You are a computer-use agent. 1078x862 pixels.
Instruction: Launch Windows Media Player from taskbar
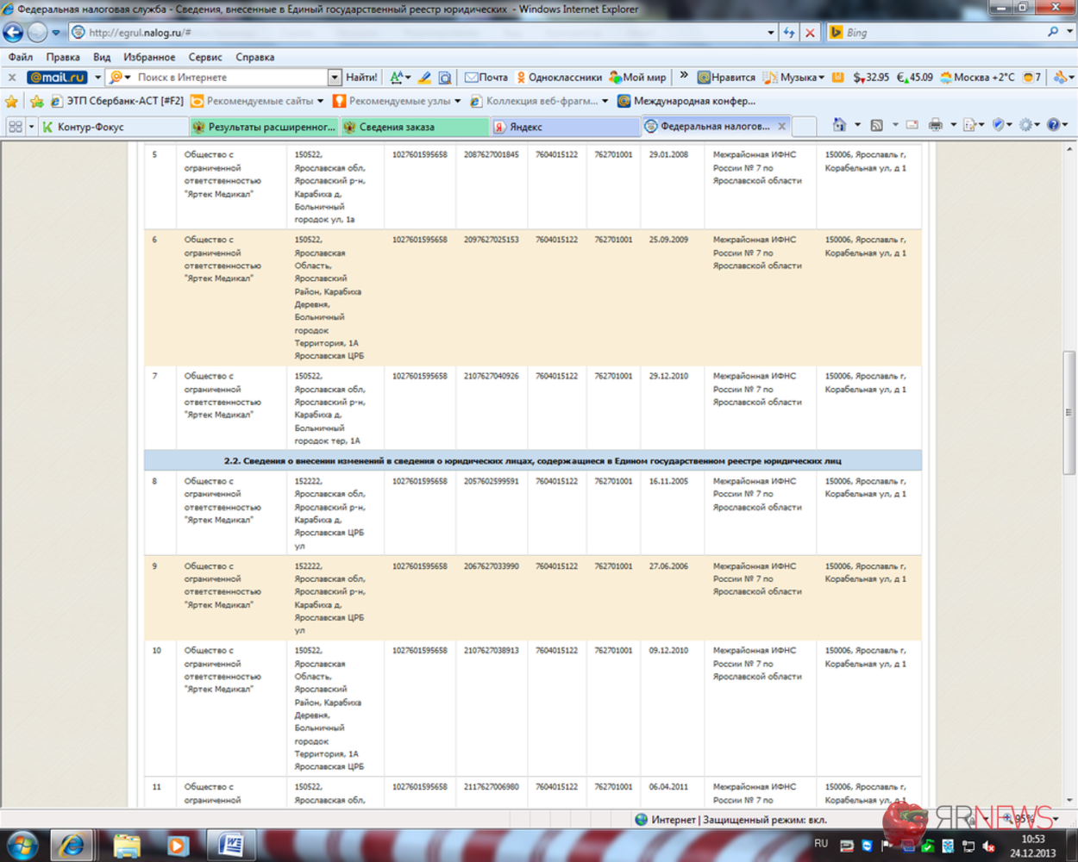coord(178,846)
